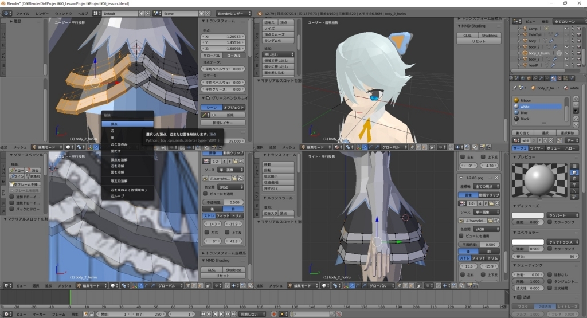The height and width of the screenshot is (318, 587).
Task: Open the Material tab in the properties editor
Action: [x=553, y=78]
